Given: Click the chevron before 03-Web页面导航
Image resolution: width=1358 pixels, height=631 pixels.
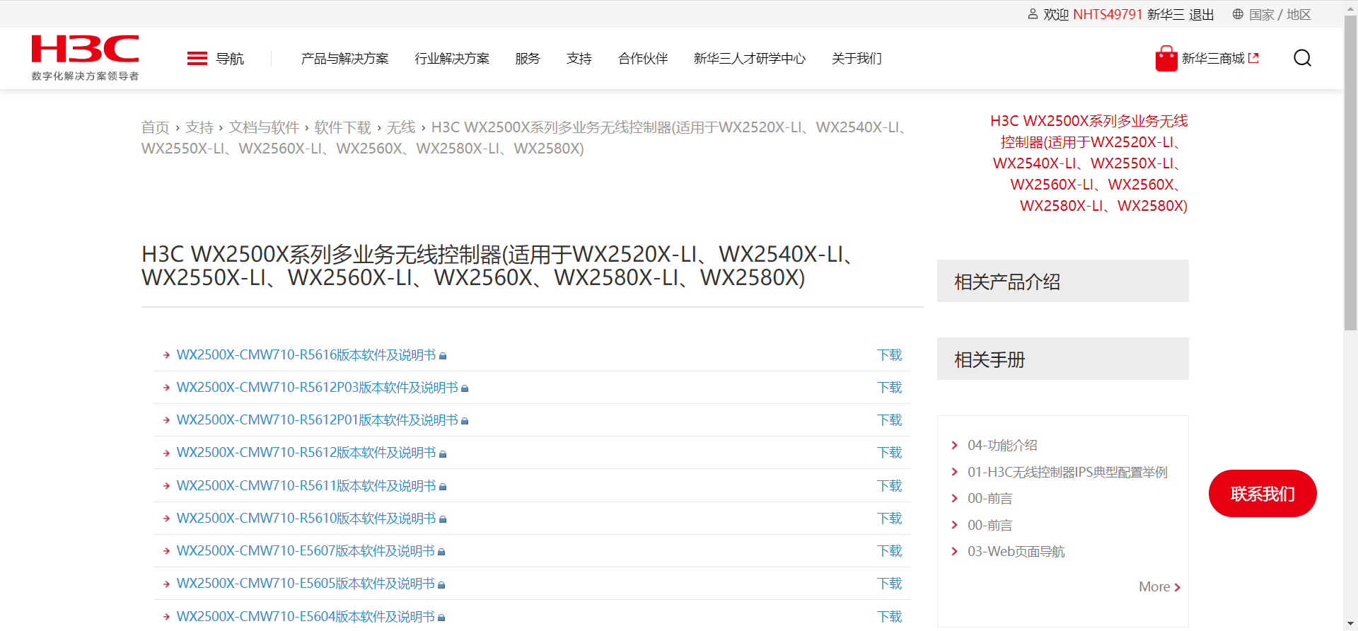Looking at the screenshot, I should [954, 551].
